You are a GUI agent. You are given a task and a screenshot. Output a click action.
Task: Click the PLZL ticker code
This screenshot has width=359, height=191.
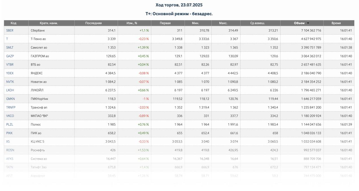[10, 124]
